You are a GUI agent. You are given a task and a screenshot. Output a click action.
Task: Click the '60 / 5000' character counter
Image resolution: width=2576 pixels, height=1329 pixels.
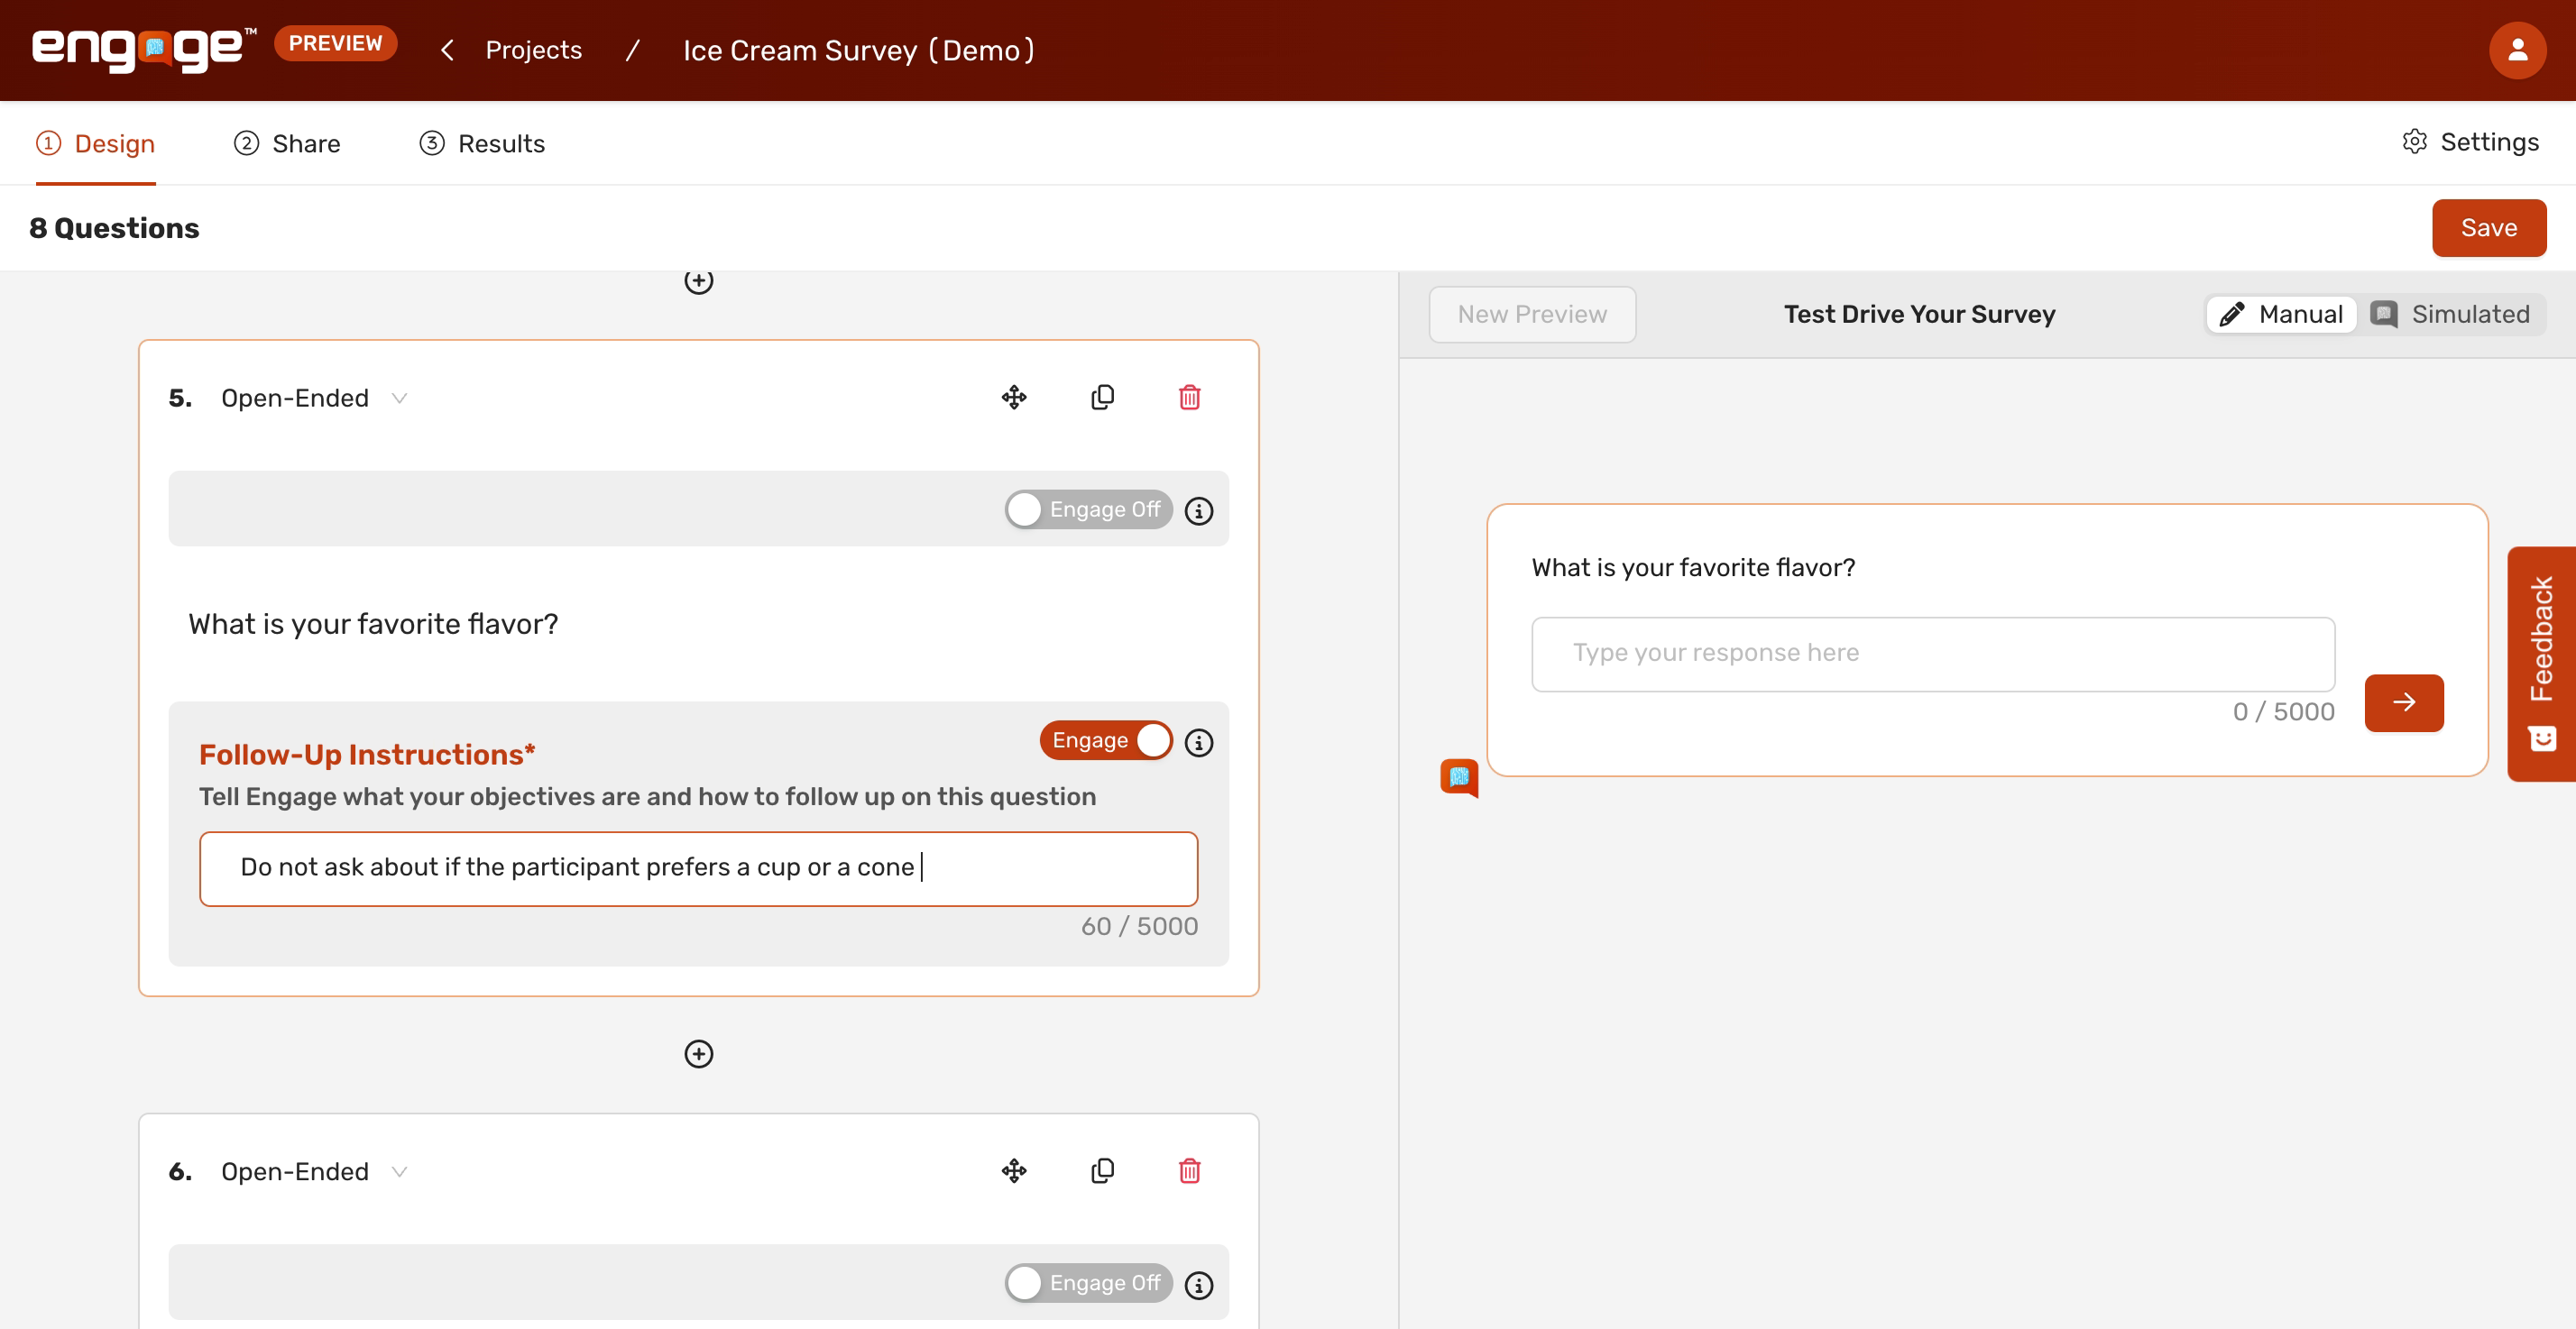click(1139, 926)
